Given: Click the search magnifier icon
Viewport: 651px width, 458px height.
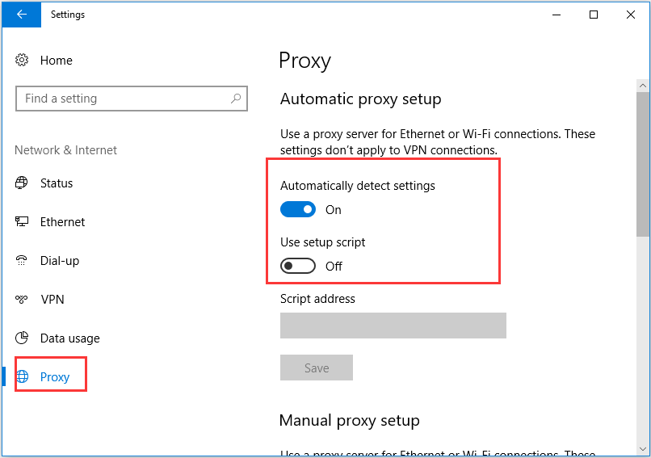Looking at the screenshot, I should [x=236, y=99].
